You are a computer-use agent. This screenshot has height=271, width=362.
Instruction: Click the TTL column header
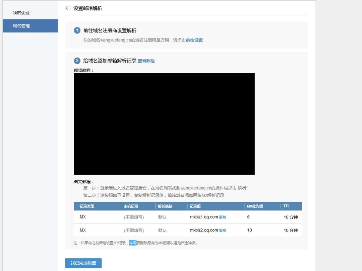286,206
